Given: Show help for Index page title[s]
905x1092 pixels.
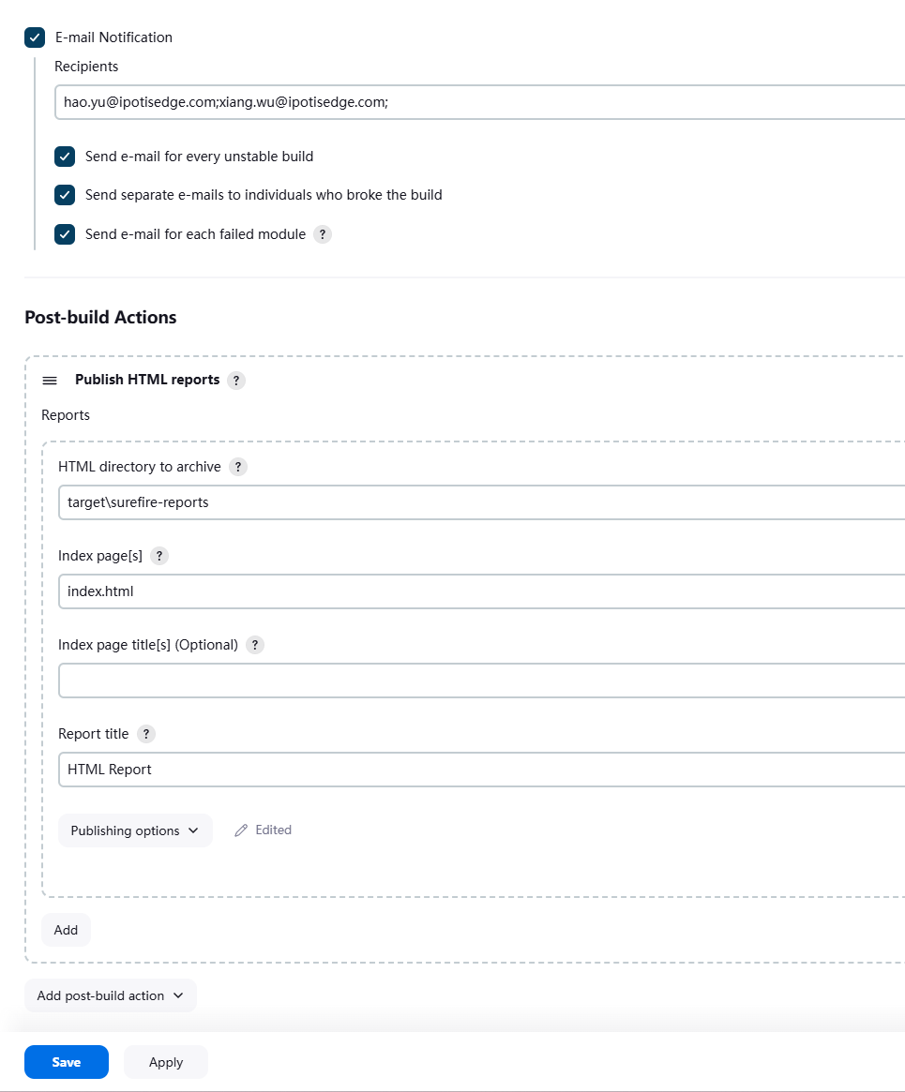Looking at the screenshot, I should click(255, 645).
